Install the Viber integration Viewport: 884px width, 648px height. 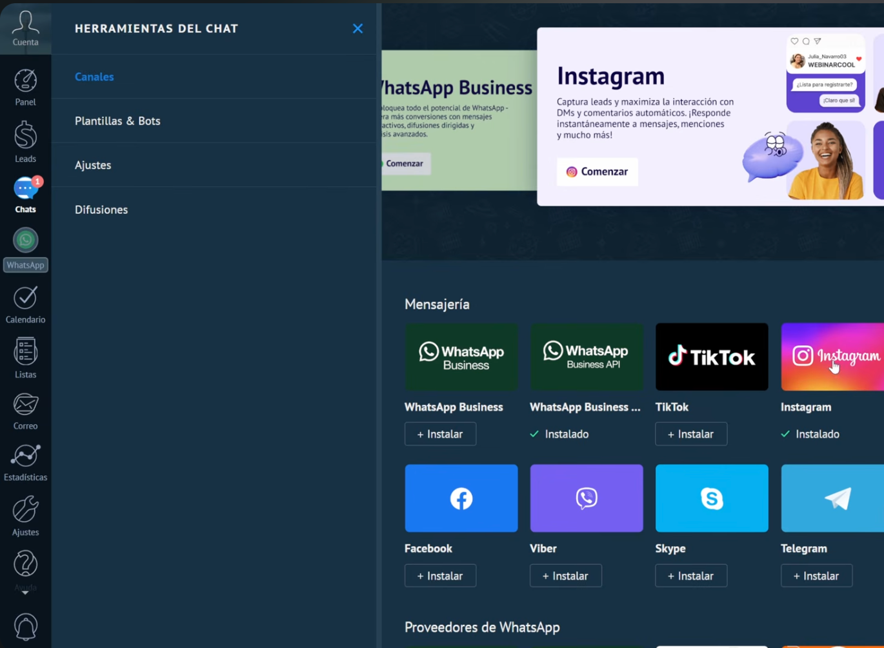pos(566,576)
